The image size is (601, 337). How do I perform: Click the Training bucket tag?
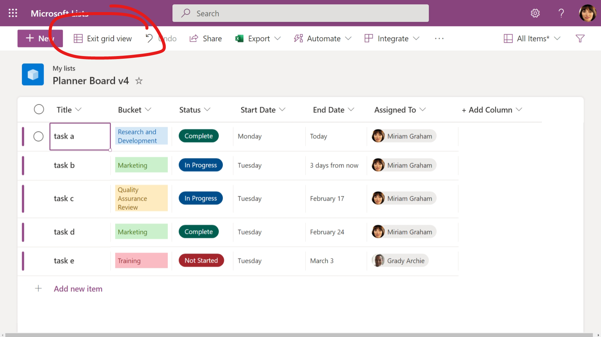pyautogui.click(x=141, y=260)
